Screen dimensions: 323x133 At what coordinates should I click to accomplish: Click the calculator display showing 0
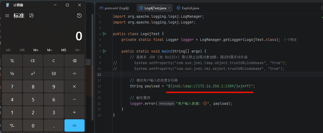[79, 36]
